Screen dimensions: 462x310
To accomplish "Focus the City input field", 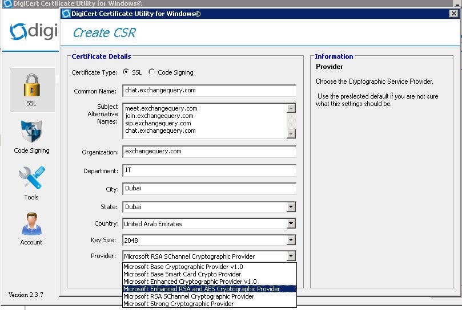I will (209, 189).
